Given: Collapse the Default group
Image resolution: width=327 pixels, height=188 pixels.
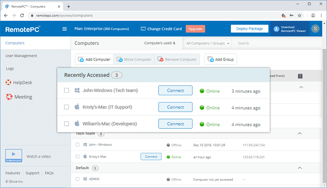Looking at the screenshot, I should click(300, 168).
